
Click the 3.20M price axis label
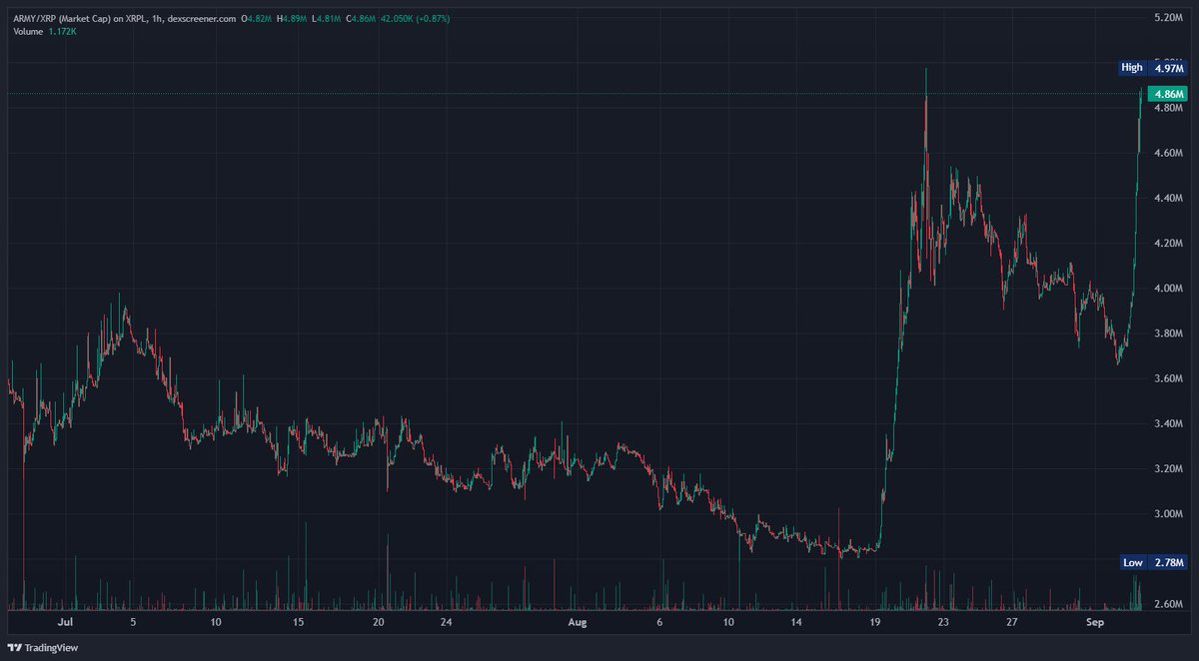1168,469
